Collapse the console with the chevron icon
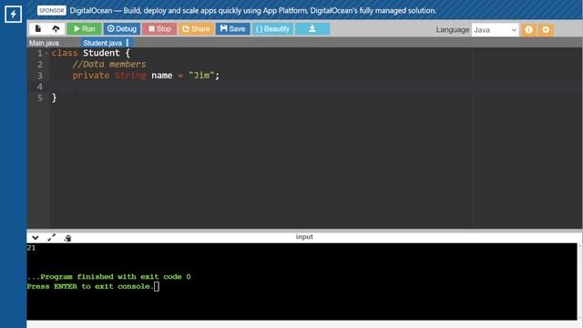Viewport: 583px width, 328px height. pyautogui.click(x=36, y=237)
